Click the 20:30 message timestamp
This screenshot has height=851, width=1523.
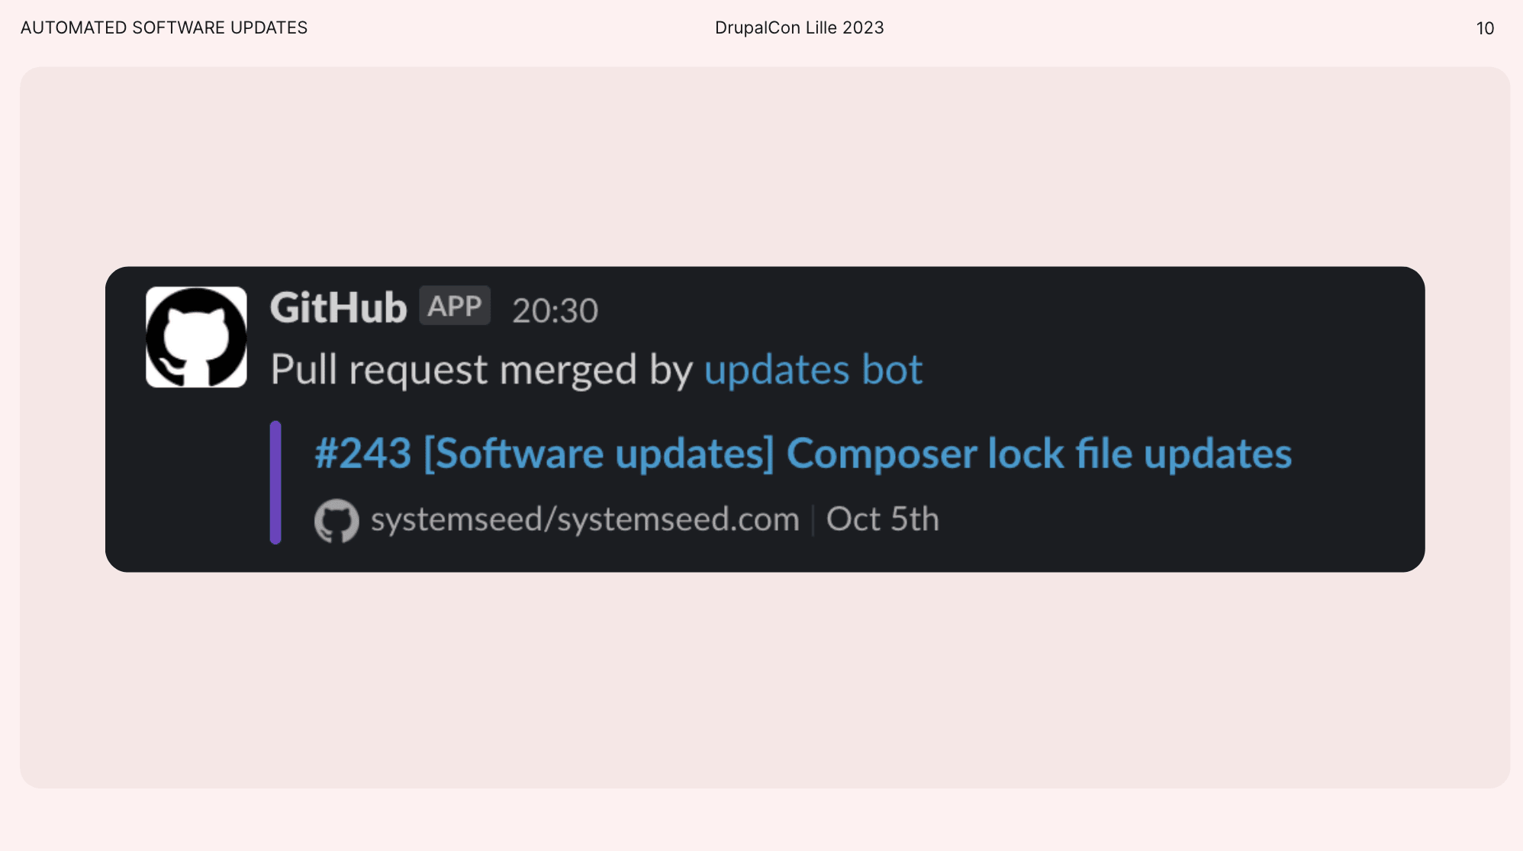[555, 310]
